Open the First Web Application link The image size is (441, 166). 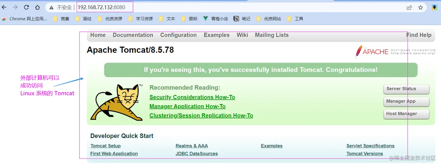[x=114, y=154]
